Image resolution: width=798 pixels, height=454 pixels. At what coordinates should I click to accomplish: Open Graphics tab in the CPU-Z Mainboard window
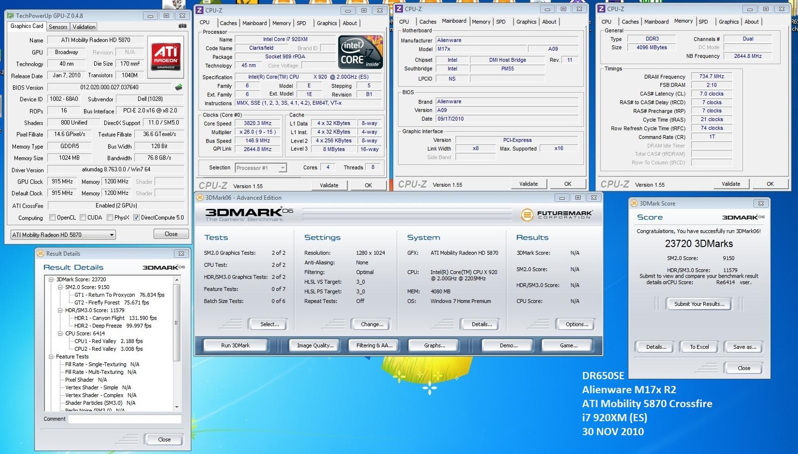point(526,21)
